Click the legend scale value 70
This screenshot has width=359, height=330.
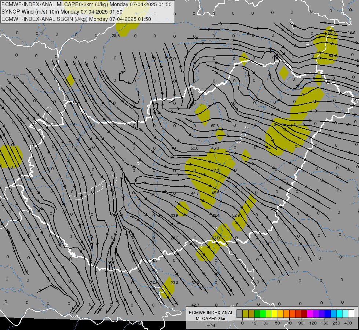[289, 323]
